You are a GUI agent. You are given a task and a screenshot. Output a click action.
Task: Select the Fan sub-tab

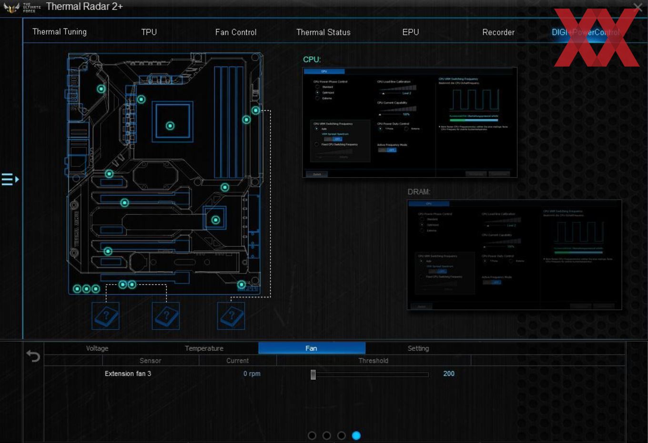pyautogui.click(x=312, y=348)
